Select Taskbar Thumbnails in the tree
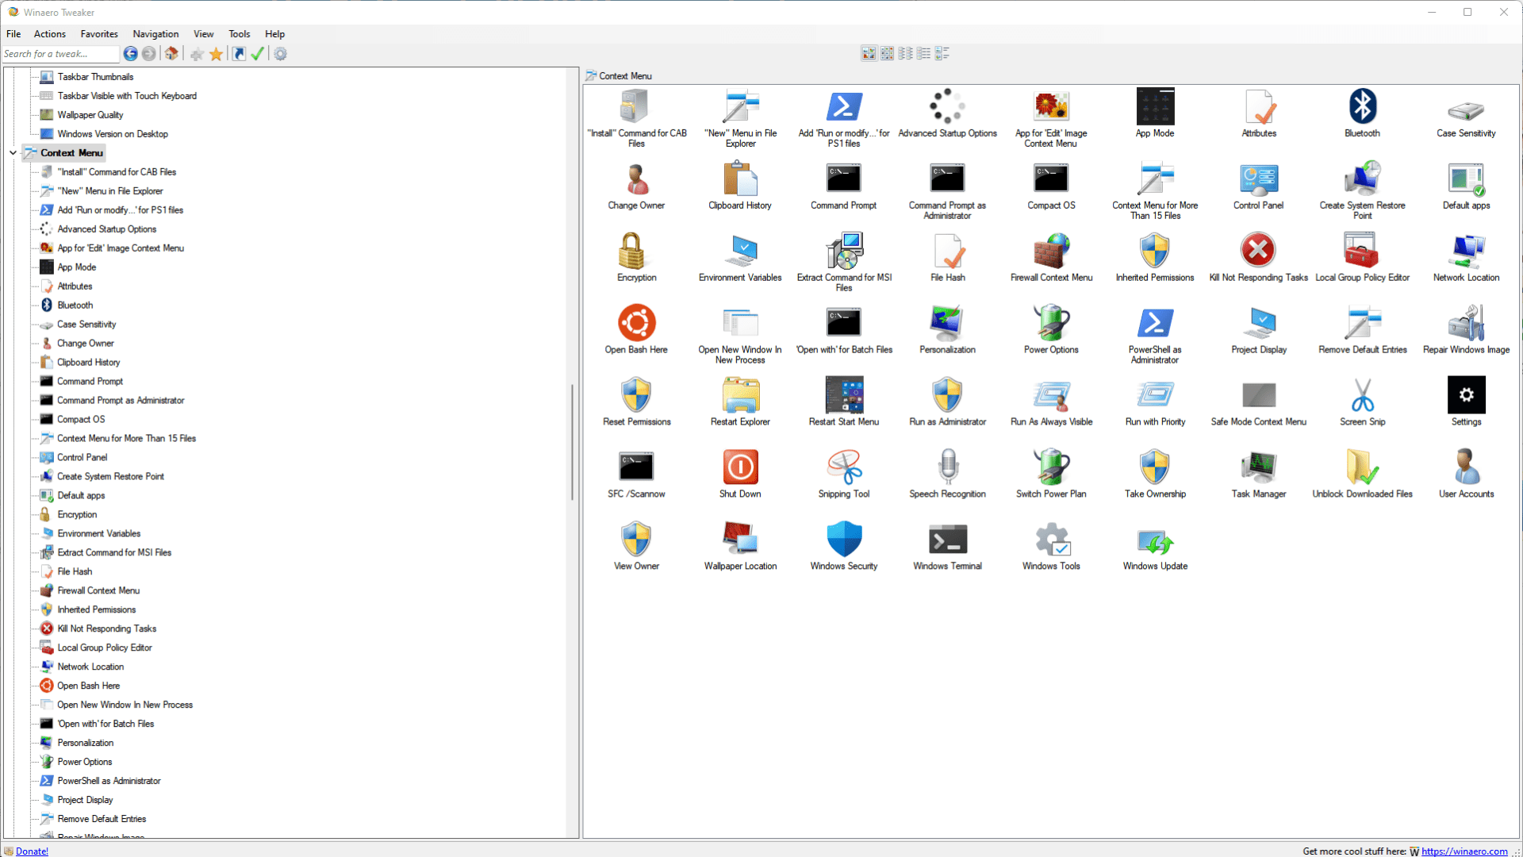 [x=95, y=77]
